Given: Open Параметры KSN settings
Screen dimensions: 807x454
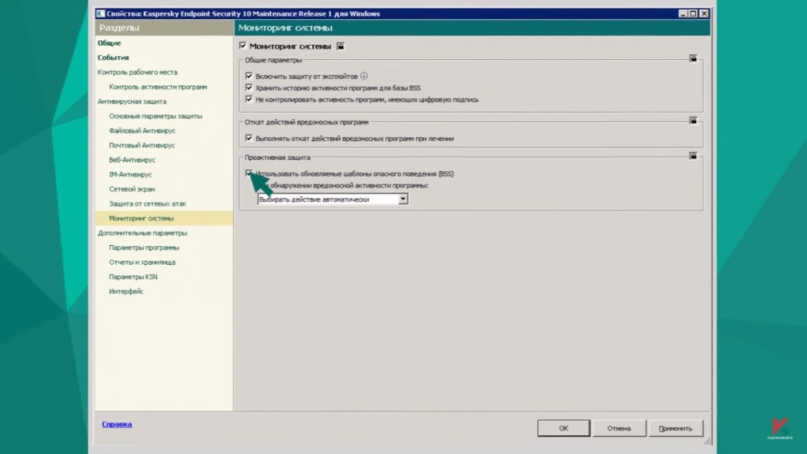Looking at the screenshot, I should click(x=132, y=277).
